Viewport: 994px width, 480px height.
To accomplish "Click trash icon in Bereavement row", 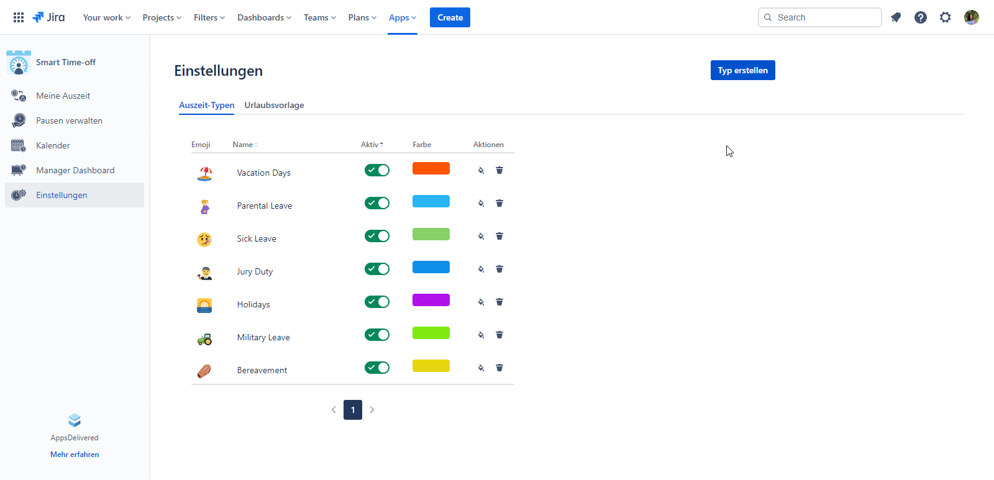I will [499, 368].
